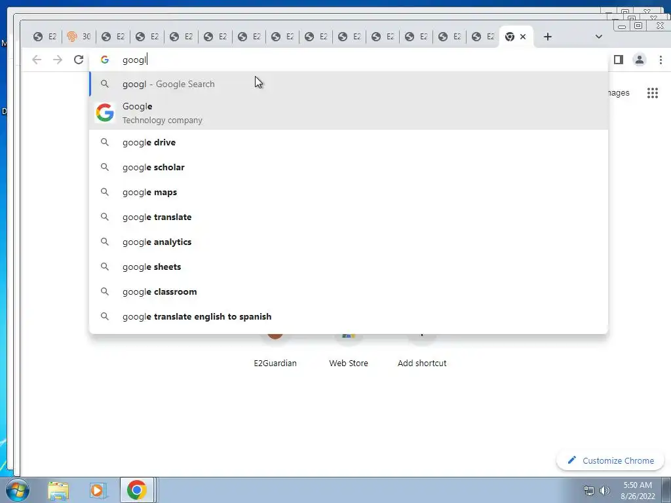Close the active new tab
Screen dimensions: 671x503
[522, 37]
